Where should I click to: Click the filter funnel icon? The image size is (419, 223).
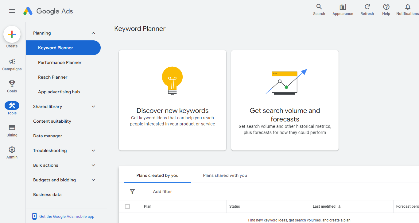click(x=132, y=191)
